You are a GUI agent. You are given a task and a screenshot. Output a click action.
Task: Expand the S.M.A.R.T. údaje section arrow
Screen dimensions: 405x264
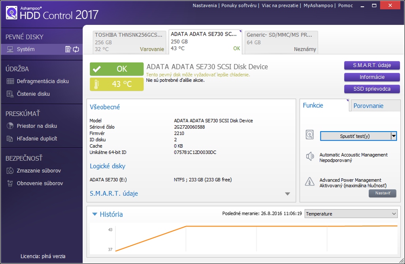tap(288, 194)
